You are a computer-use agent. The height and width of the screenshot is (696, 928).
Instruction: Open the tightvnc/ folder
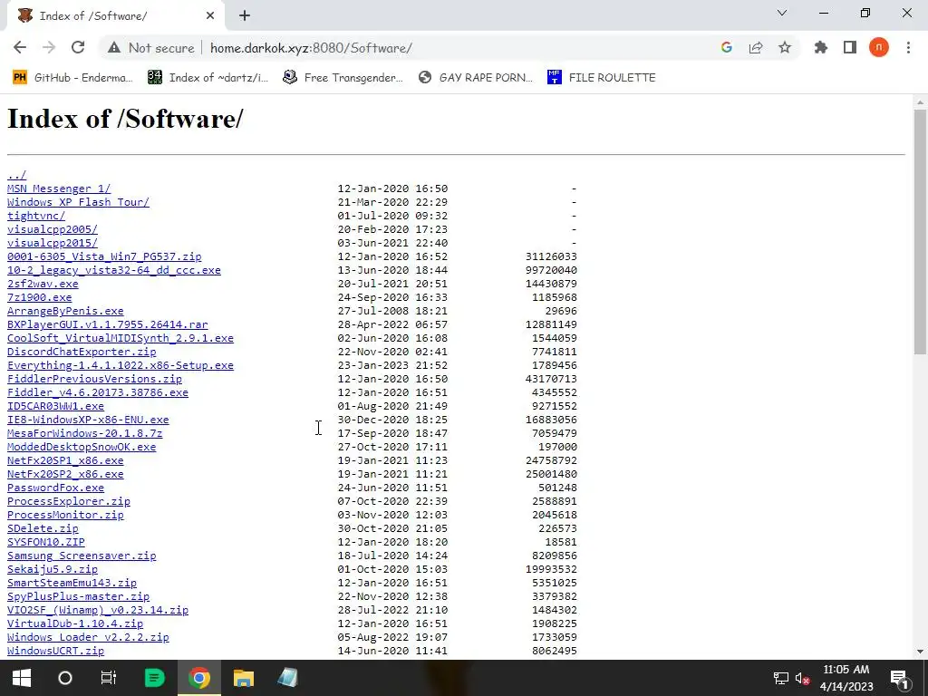coord(36,216)
